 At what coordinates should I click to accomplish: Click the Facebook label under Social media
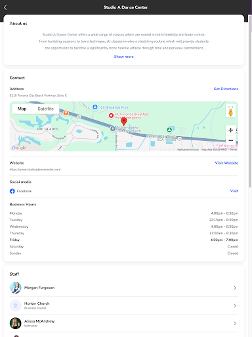[24, 191]
